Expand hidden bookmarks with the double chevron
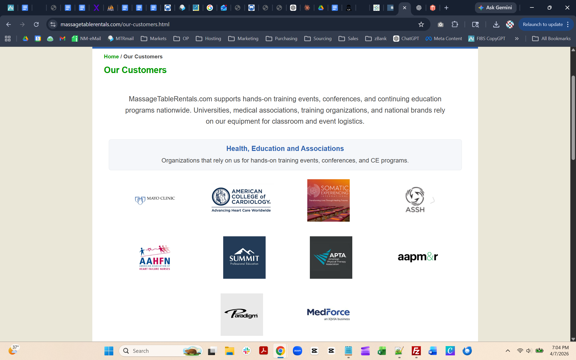The height and width of the screenshot is (360, 576). tap(517, 39)
